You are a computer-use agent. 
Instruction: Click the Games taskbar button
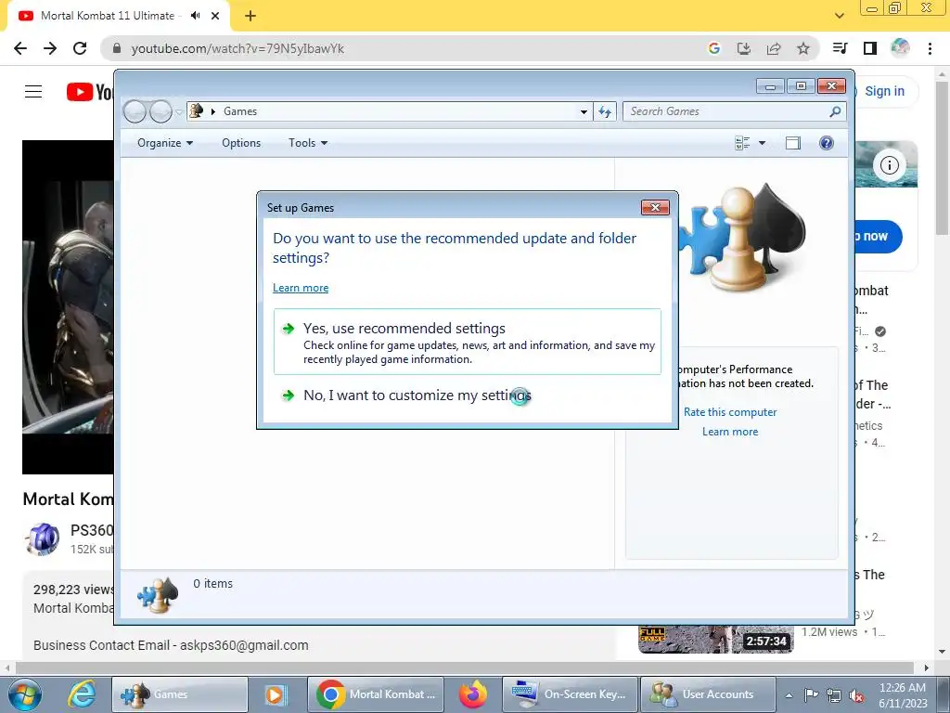tap(180, 694)
